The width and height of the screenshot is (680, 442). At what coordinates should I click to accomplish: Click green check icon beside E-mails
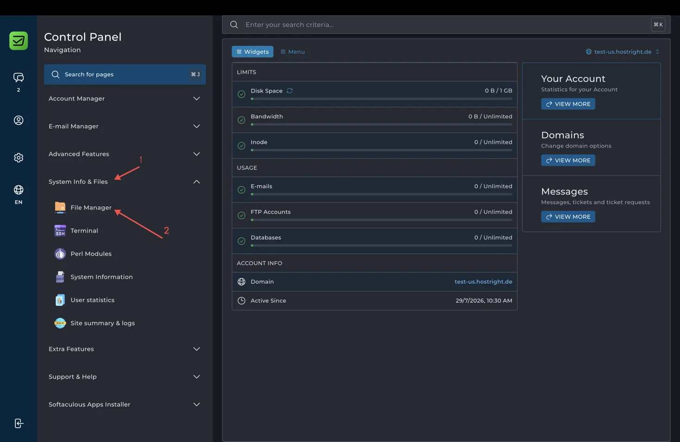point(241,190)
